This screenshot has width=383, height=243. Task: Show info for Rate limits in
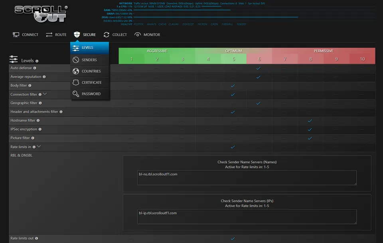34,147
